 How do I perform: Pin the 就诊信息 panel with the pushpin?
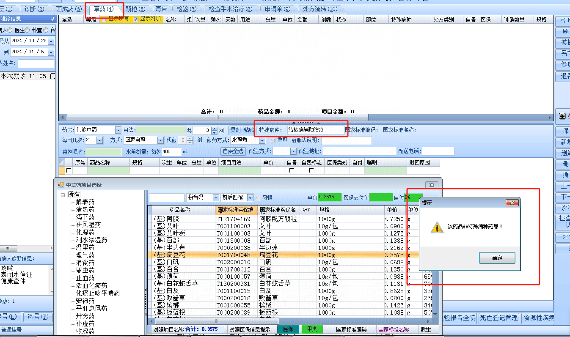pos(52,19)
